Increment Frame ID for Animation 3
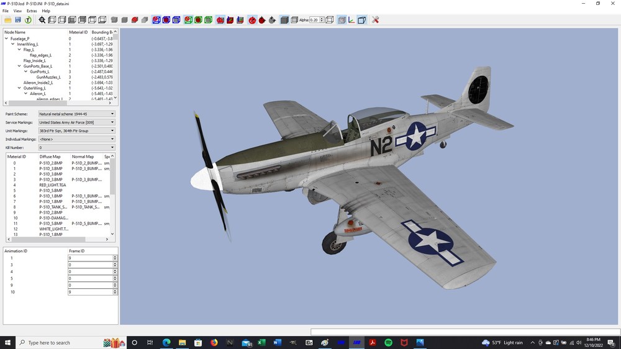The width and height of the screenshot is (621, 349). [115, 263]
